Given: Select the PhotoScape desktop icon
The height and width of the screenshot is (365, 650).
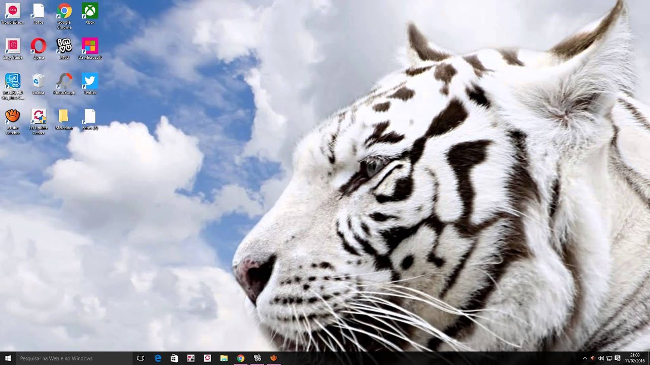Looking at the screenshot, I should point(64,84).
